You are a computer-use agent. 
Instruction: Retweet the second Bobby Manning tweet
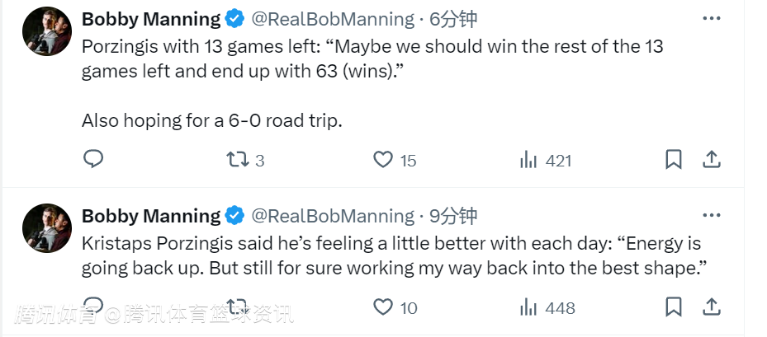tap(238, 307)
